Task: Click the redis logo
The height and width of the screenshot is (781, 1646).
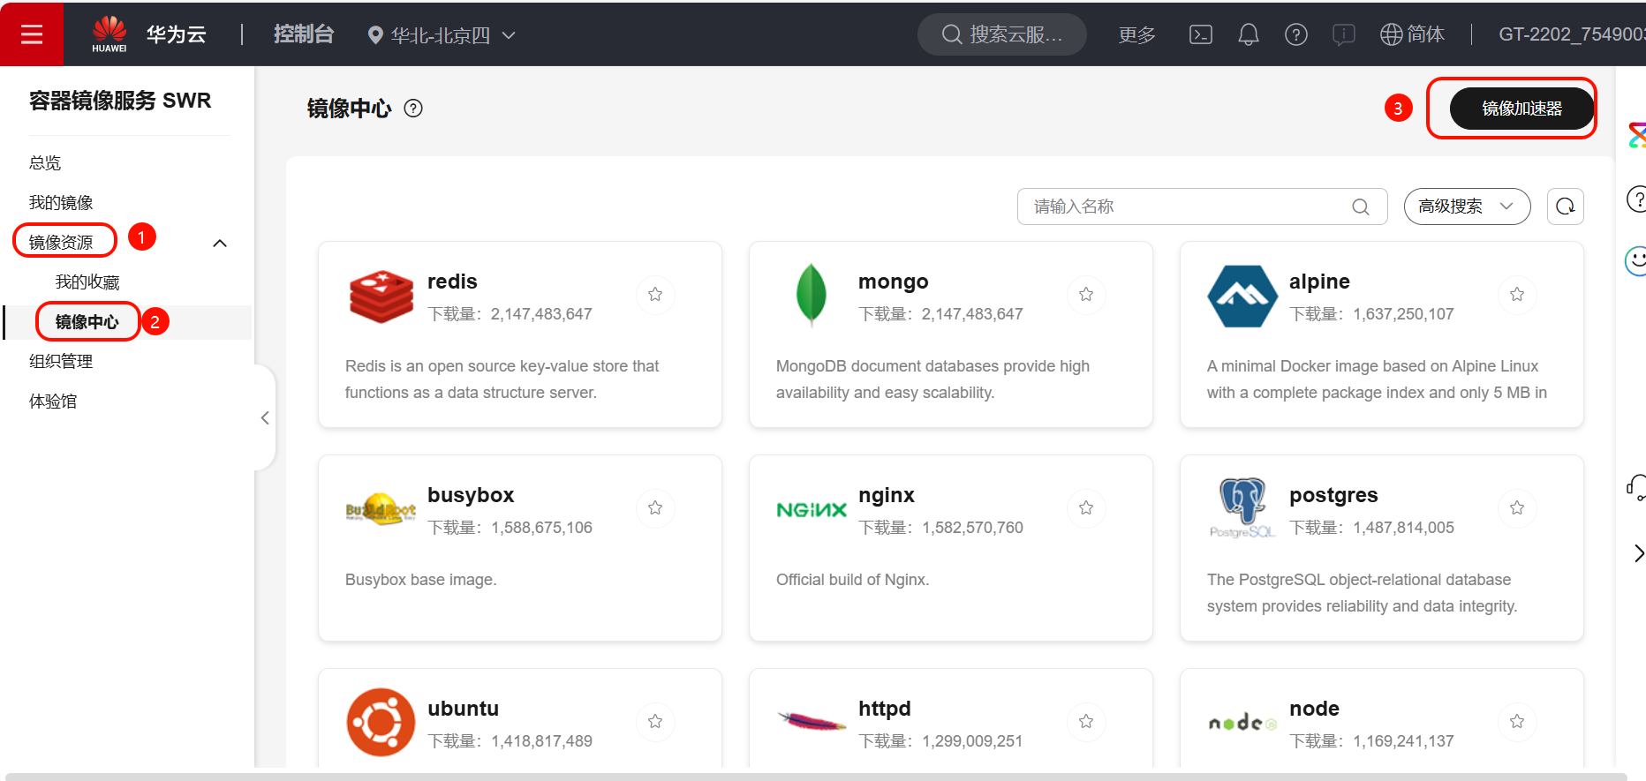Action: tap(381, 297)
